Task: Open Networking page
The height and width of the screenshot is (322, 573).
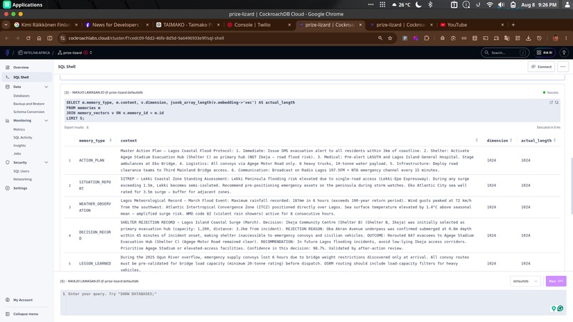Action: click(x=22, y=179)
